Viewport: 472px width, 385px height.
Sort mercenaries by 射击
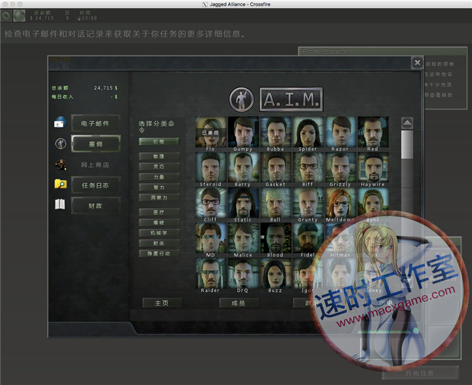click(159, 243)
